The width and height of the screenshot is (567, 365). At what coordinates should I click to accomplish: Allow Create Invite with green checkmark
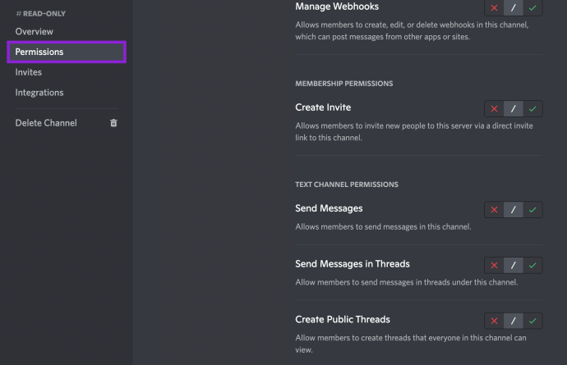click(532, 108)
